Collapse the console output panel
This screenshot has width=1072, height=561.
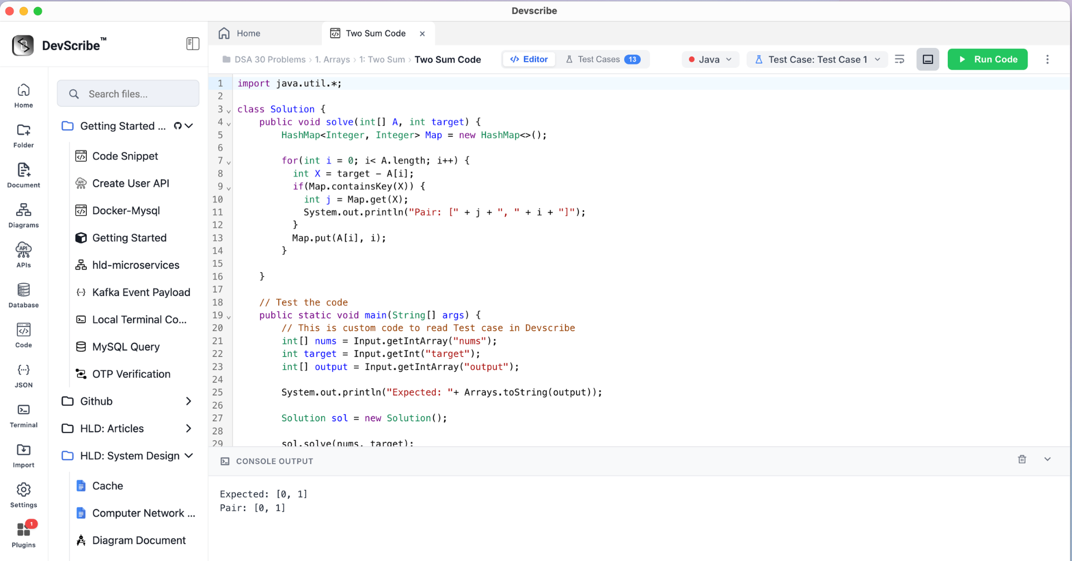(1048, 459)
